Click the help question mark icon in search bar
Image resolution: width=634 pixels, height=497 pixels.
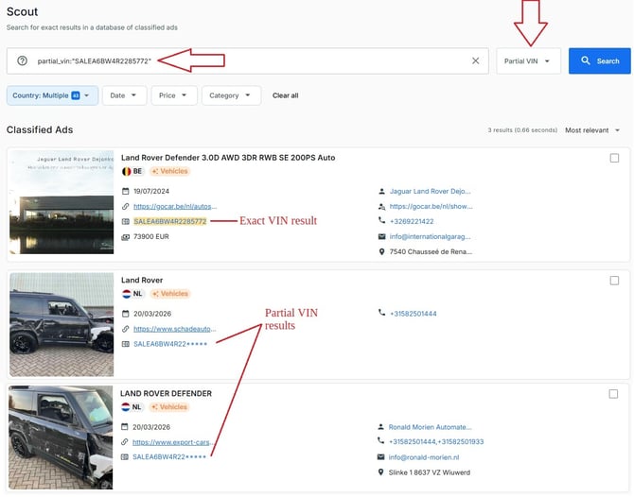[x=23, y=61]
